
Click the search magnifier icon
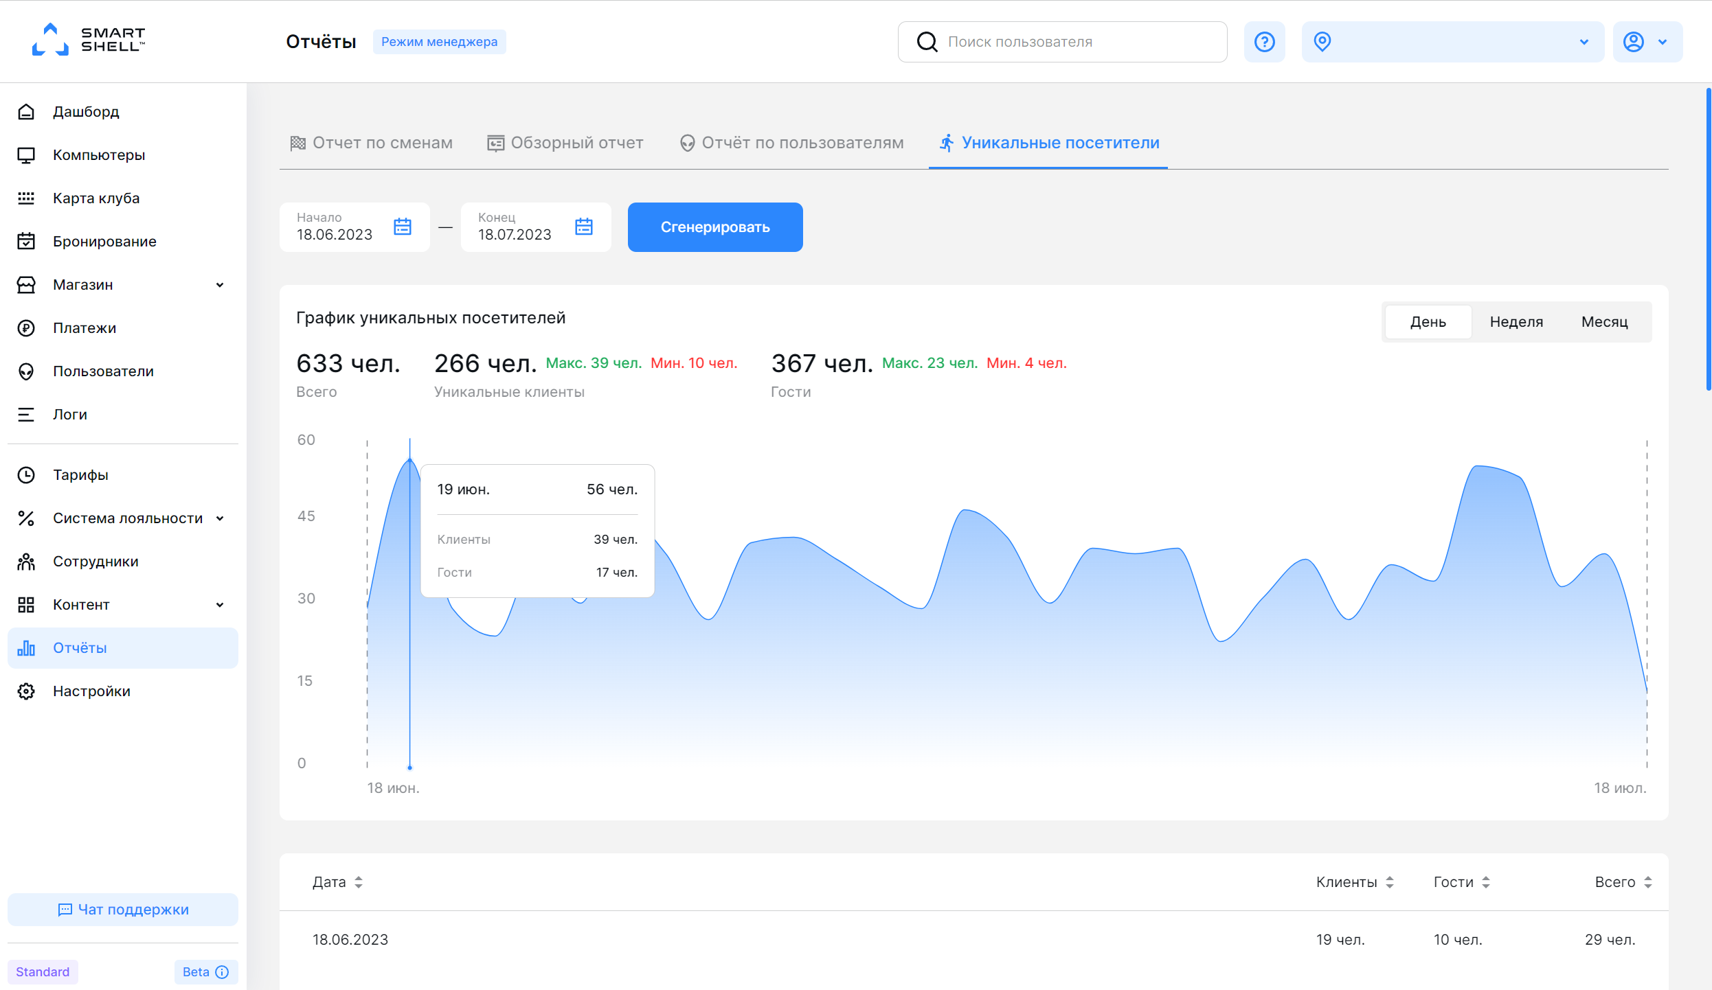coord(927,42)
